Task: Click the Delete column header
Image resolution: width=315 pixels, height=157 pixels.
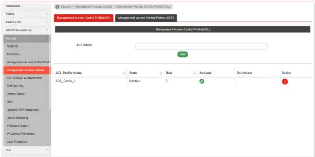Action: point(287,73)
